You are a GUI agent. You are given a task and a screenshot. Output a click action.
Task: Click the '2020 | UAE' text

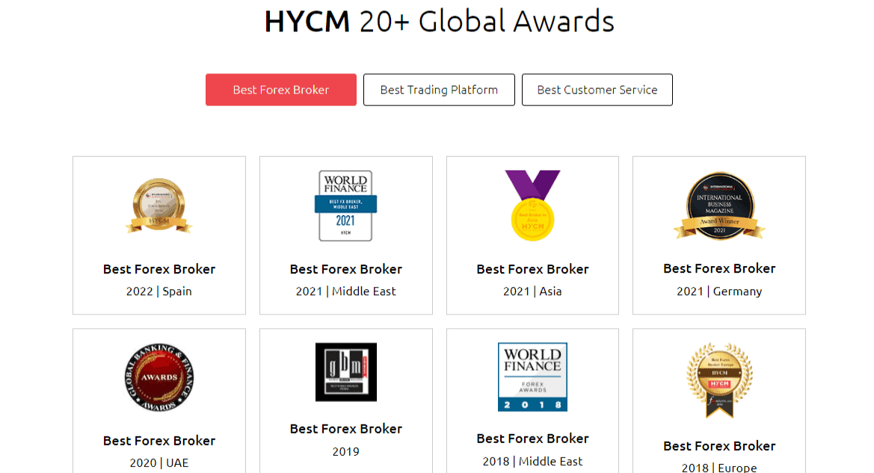click(159, 463)
